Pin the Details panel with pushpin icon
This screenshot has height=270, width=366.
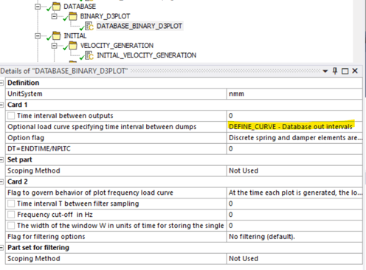(x=335, y=71)
